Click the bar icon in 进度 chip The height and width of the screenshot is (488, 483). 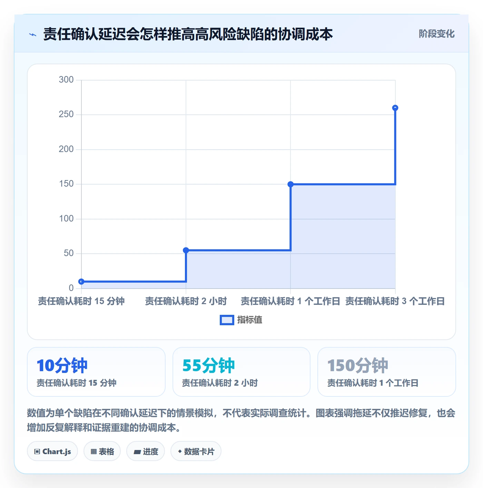[137, 452]
